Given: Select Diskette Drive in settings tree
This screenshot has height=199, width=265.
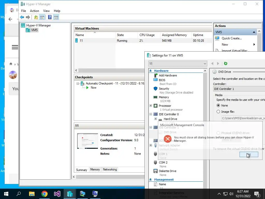Looking at the screenshot, I should [167, 171].
